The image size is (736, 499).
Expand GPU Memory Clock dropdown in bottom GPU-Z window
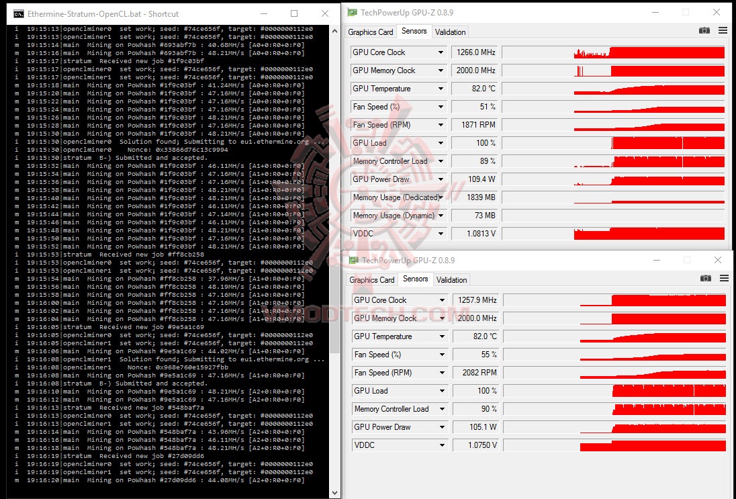point(442,318)
